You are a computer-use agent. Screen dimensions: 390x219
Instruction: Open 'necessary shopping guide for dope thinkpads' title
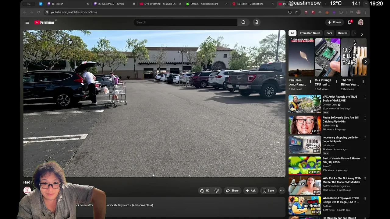click(x=341, y=139)
